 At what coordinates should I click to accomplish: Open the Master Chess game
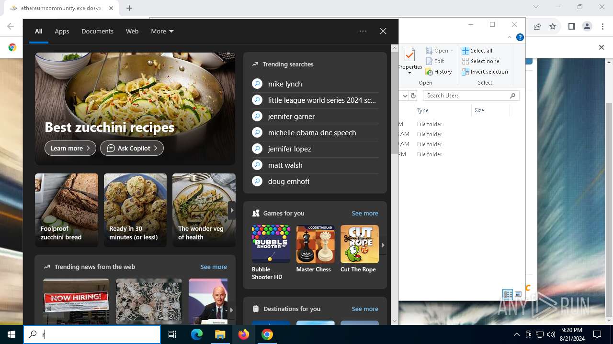[x=315, y=249]
